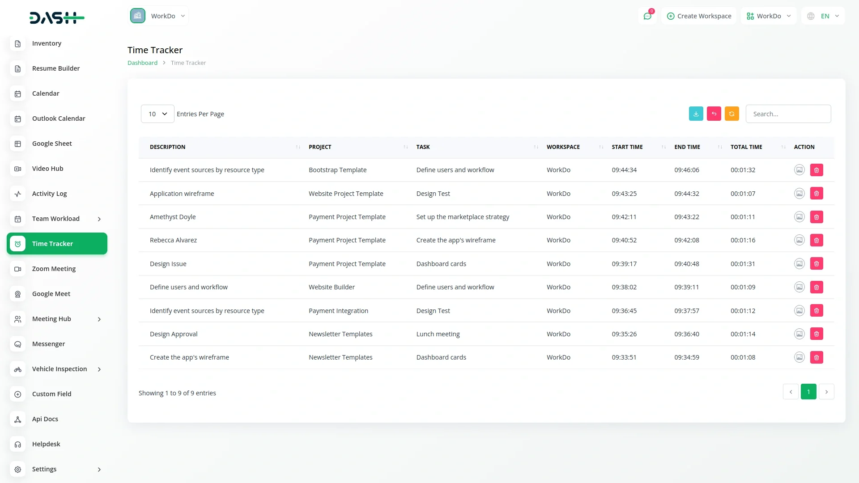859x483 pixels.
Task: Click the teal download export icon
Action: (x=696, y=114)
